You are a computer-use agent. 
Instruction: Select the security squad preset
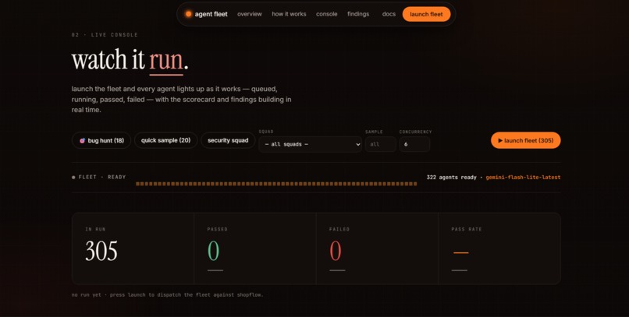click(x=228, y=140)
